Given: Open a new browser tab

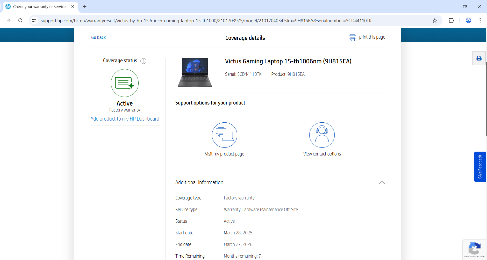Looking at the screenshot, I should [85, 6].
